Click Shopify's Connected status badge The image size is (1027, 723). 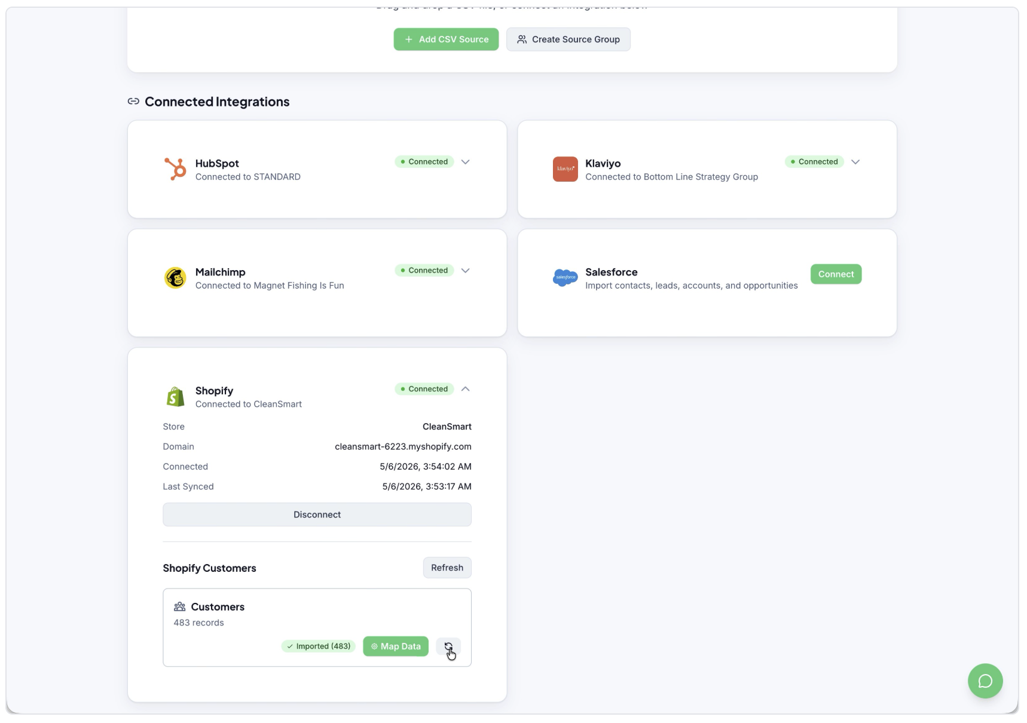pos(424,389)
